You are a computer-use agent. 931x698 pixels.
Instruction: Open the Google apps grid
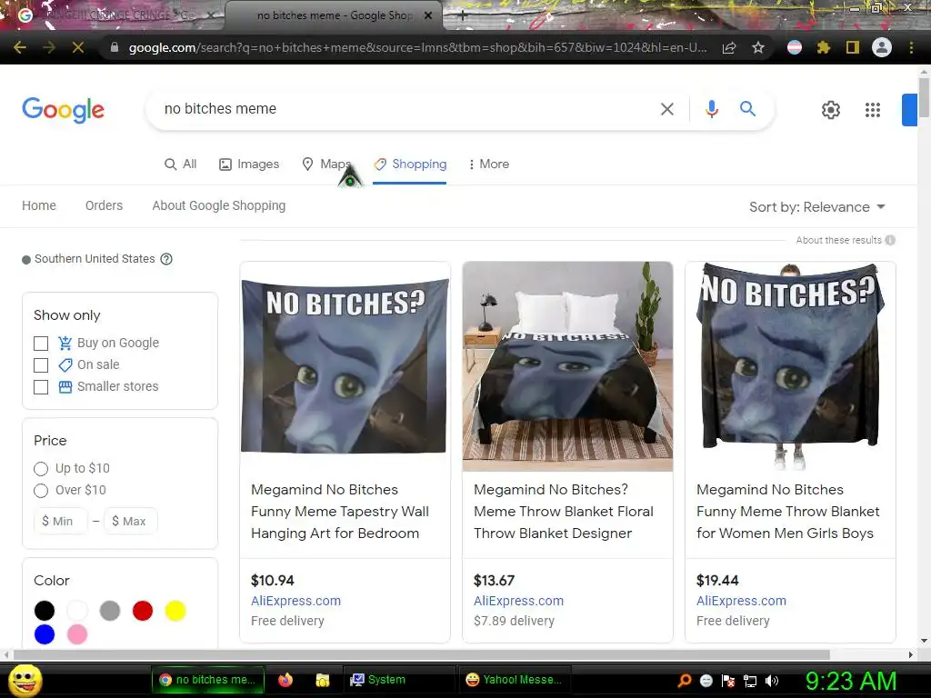[872, 110]
